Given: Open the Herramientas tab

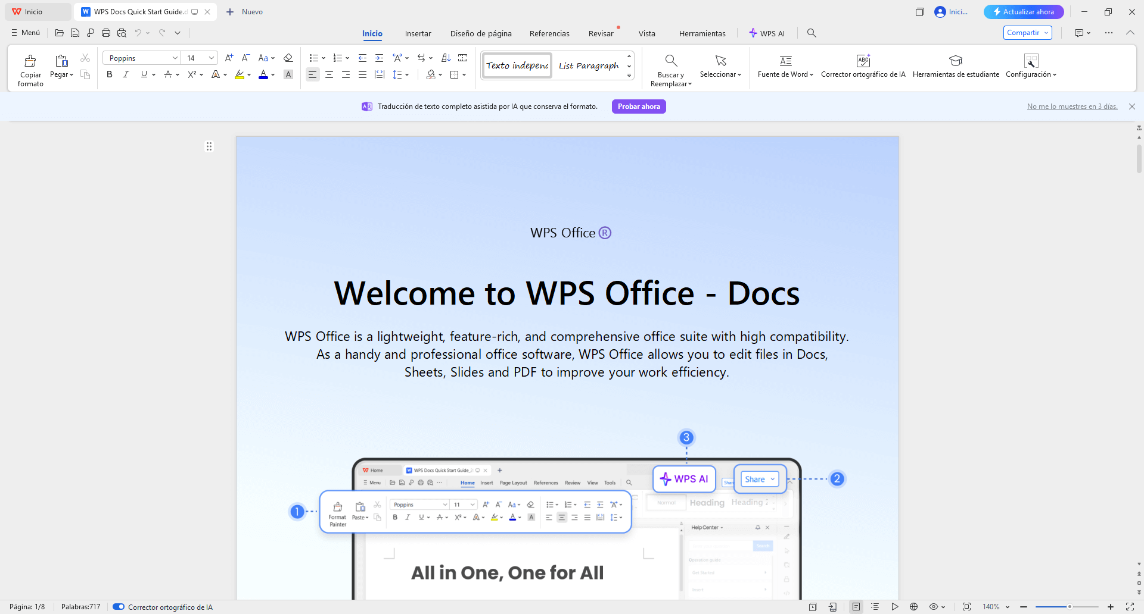Looking at the screenshot, I should click(702, 33).
